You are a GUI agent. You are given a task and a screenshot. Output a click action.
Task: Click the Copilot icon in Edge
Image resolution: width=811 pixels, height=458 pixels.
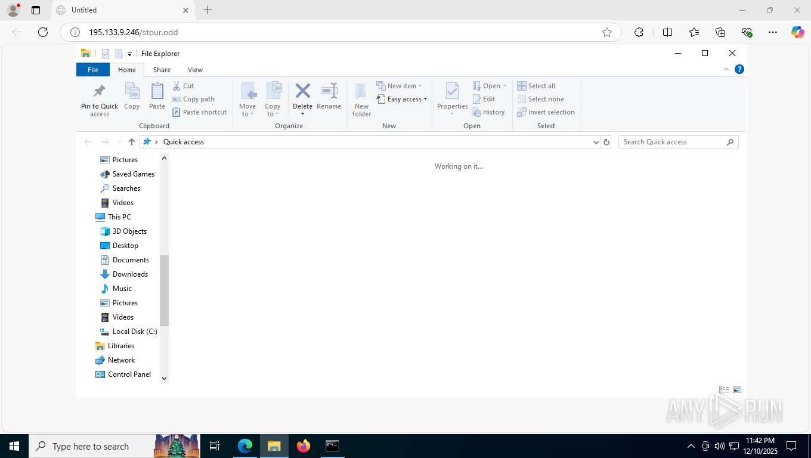click(798, 32)
